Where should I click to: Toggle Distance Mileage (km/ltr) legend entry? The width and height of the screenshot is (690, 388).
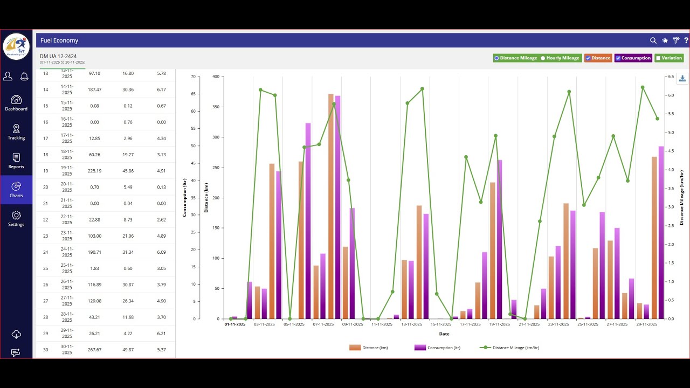pos(509,348)
